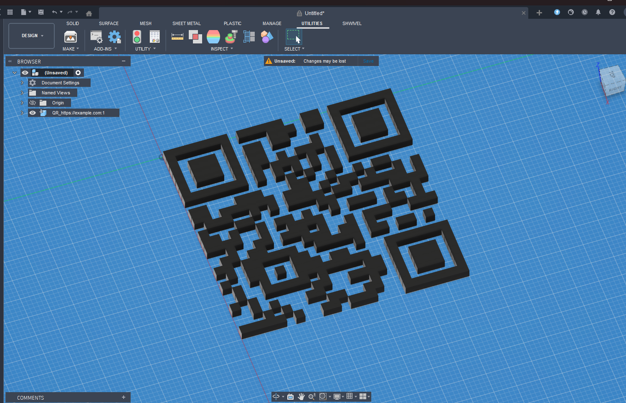Open Section Analysis tool icon
The height and width of the screenshot is (403, 626).
tap(249, 37)
